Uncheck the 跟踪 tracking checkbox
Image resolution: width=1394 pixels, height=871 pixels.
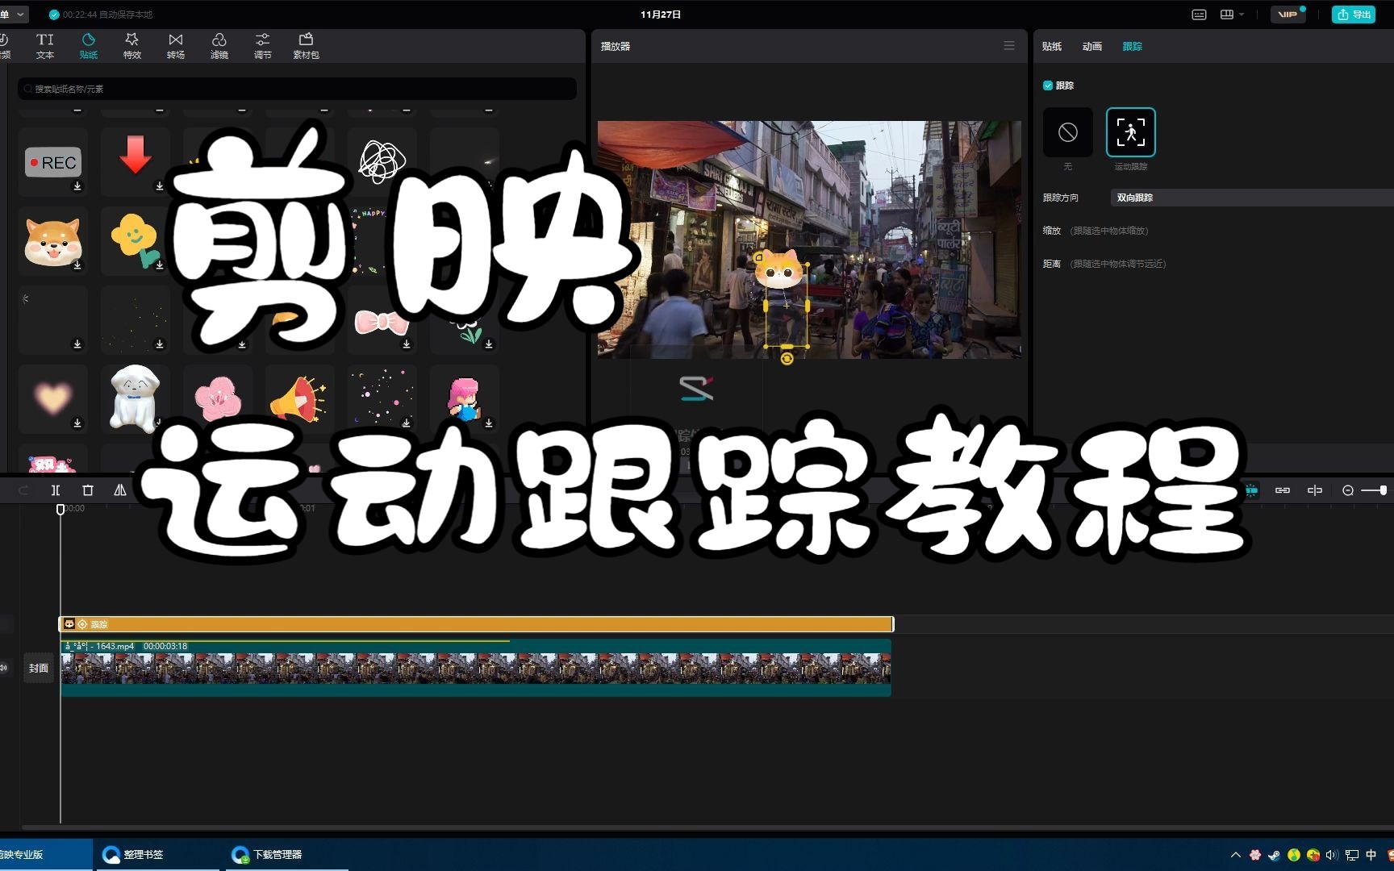[x=1048, y=85]
